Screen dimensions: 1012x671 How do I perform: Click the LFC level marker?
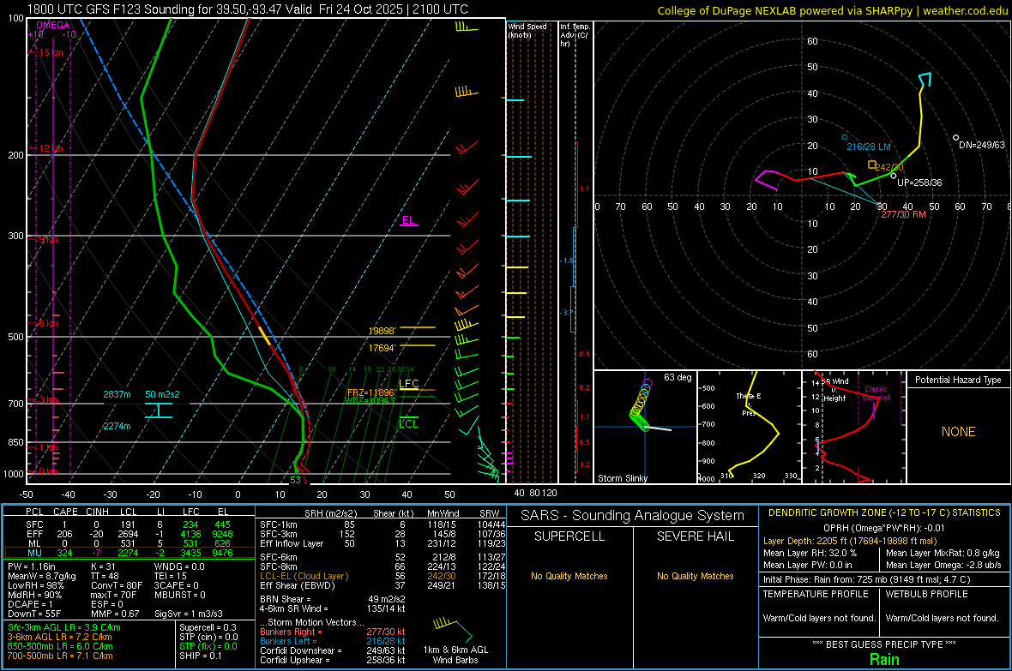coord(409,385)
